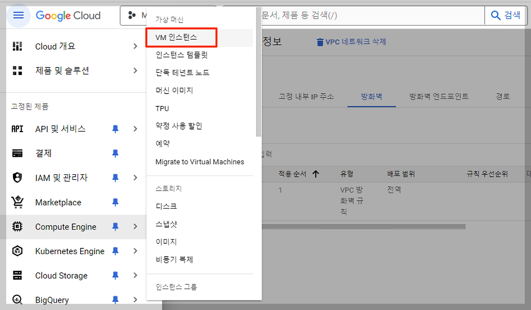Switch to the 고정 내부 IP 주소 tab
Screen dimensions: 531x310
point(306,96)
